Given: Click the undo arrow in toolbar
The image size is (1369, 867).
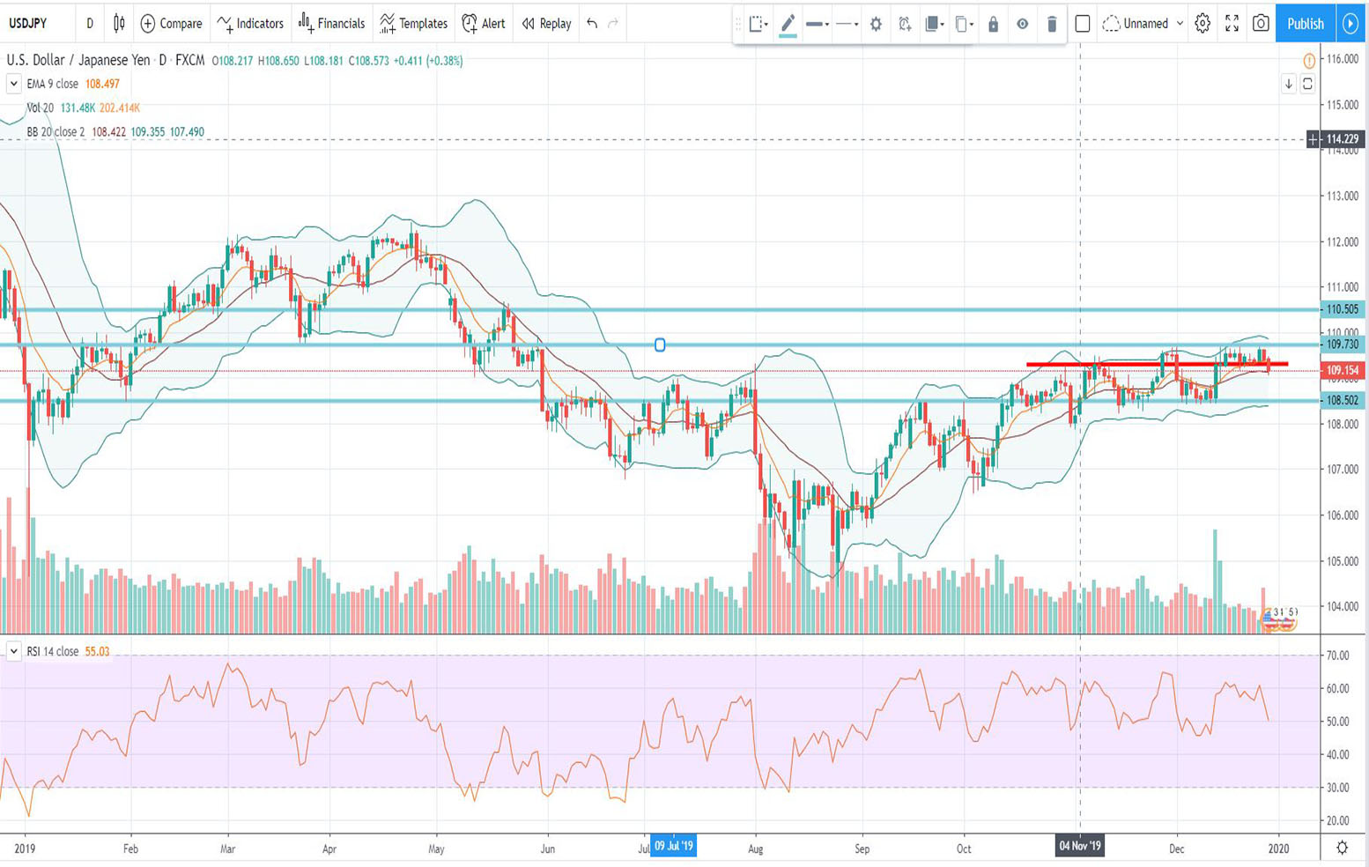Looking at the screenshot, I should coord(592,24).
